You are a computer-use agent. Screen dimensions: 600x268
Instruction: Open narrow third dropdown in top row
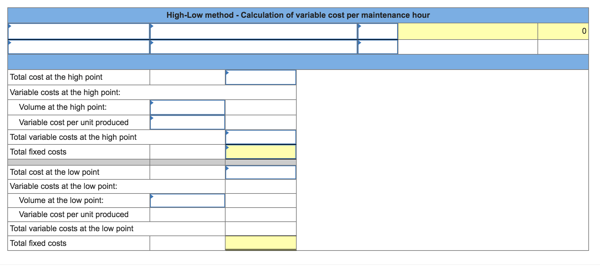pyautogui.click(x=378, y=31)
